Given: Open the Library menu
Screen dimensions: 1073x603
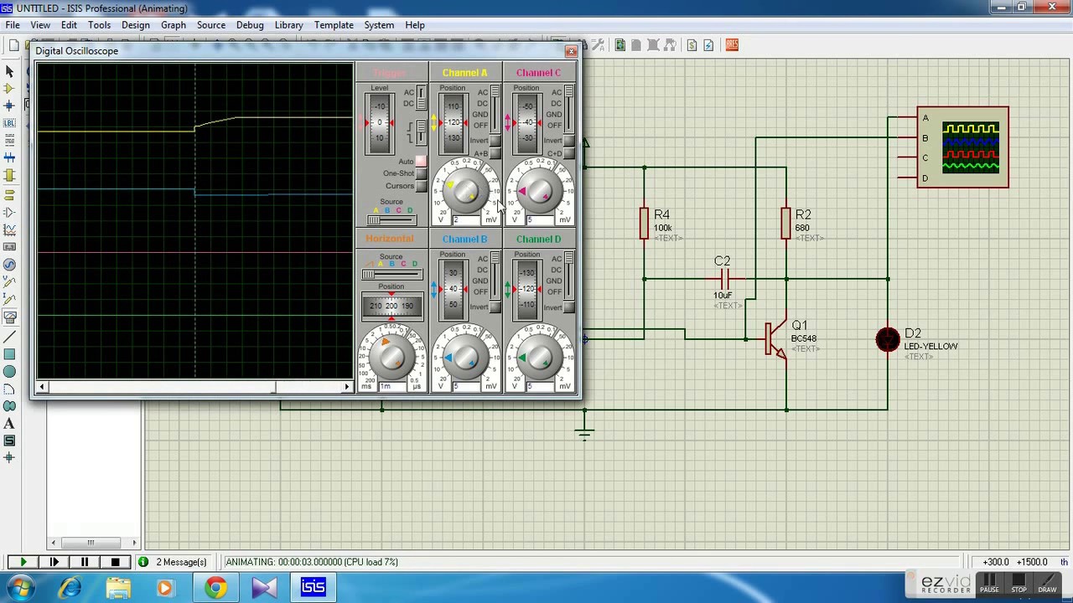Looking at the screenshot, I should (288, 25).
